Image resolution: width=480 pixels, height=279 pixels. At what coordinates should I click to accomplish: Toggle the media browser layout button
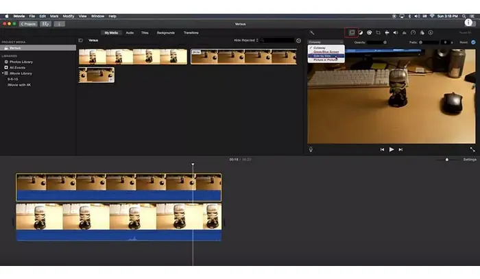coord(45,24)
